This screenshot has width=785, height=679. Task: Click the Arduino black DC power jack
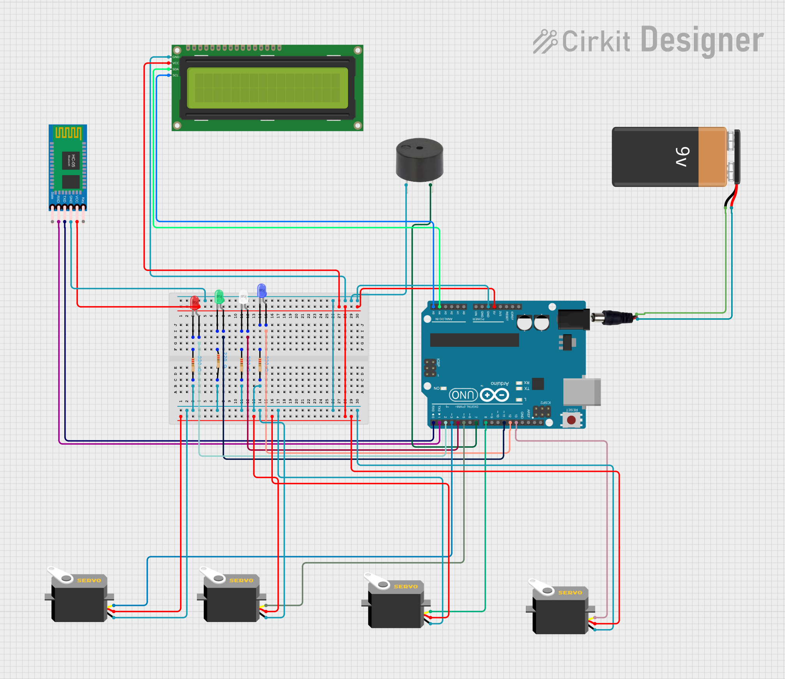(573, 319)
